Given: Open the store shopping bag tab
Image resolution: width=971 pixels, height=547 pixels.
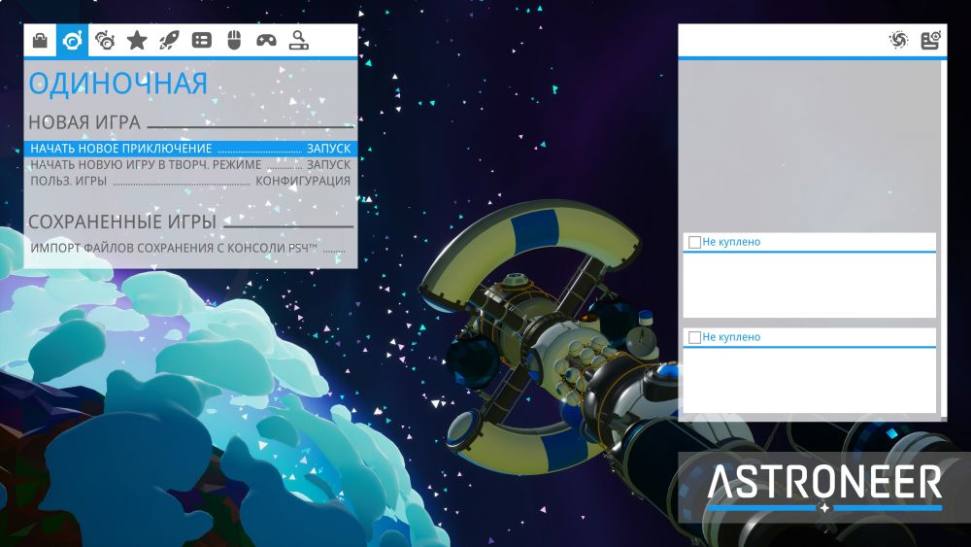Looking at the screenshot, I should point(41,40).
